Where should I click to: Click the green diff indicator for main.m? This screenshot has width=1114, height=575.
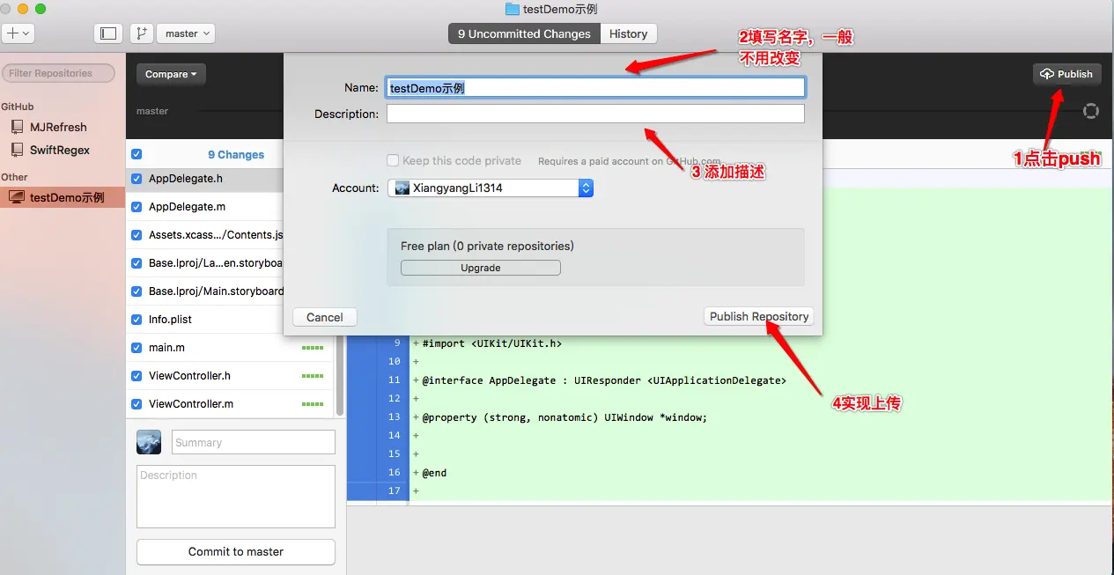pyautogui.click(x=313, y=348)
